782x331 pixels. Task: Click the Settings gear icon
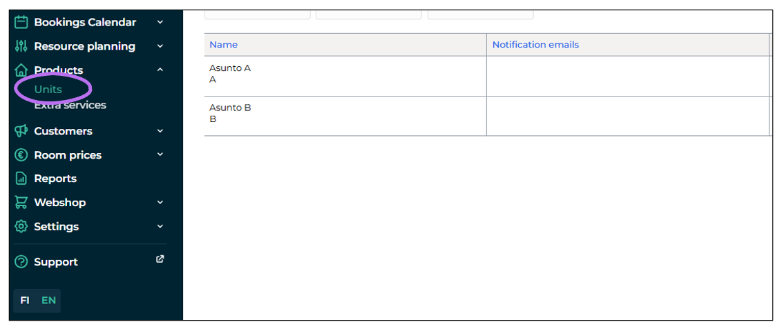coord(21,226)
